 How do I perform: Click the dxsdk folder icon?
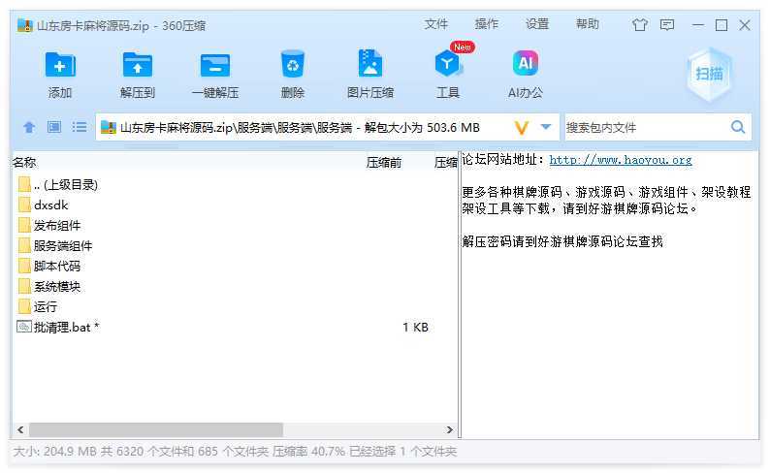24,205
